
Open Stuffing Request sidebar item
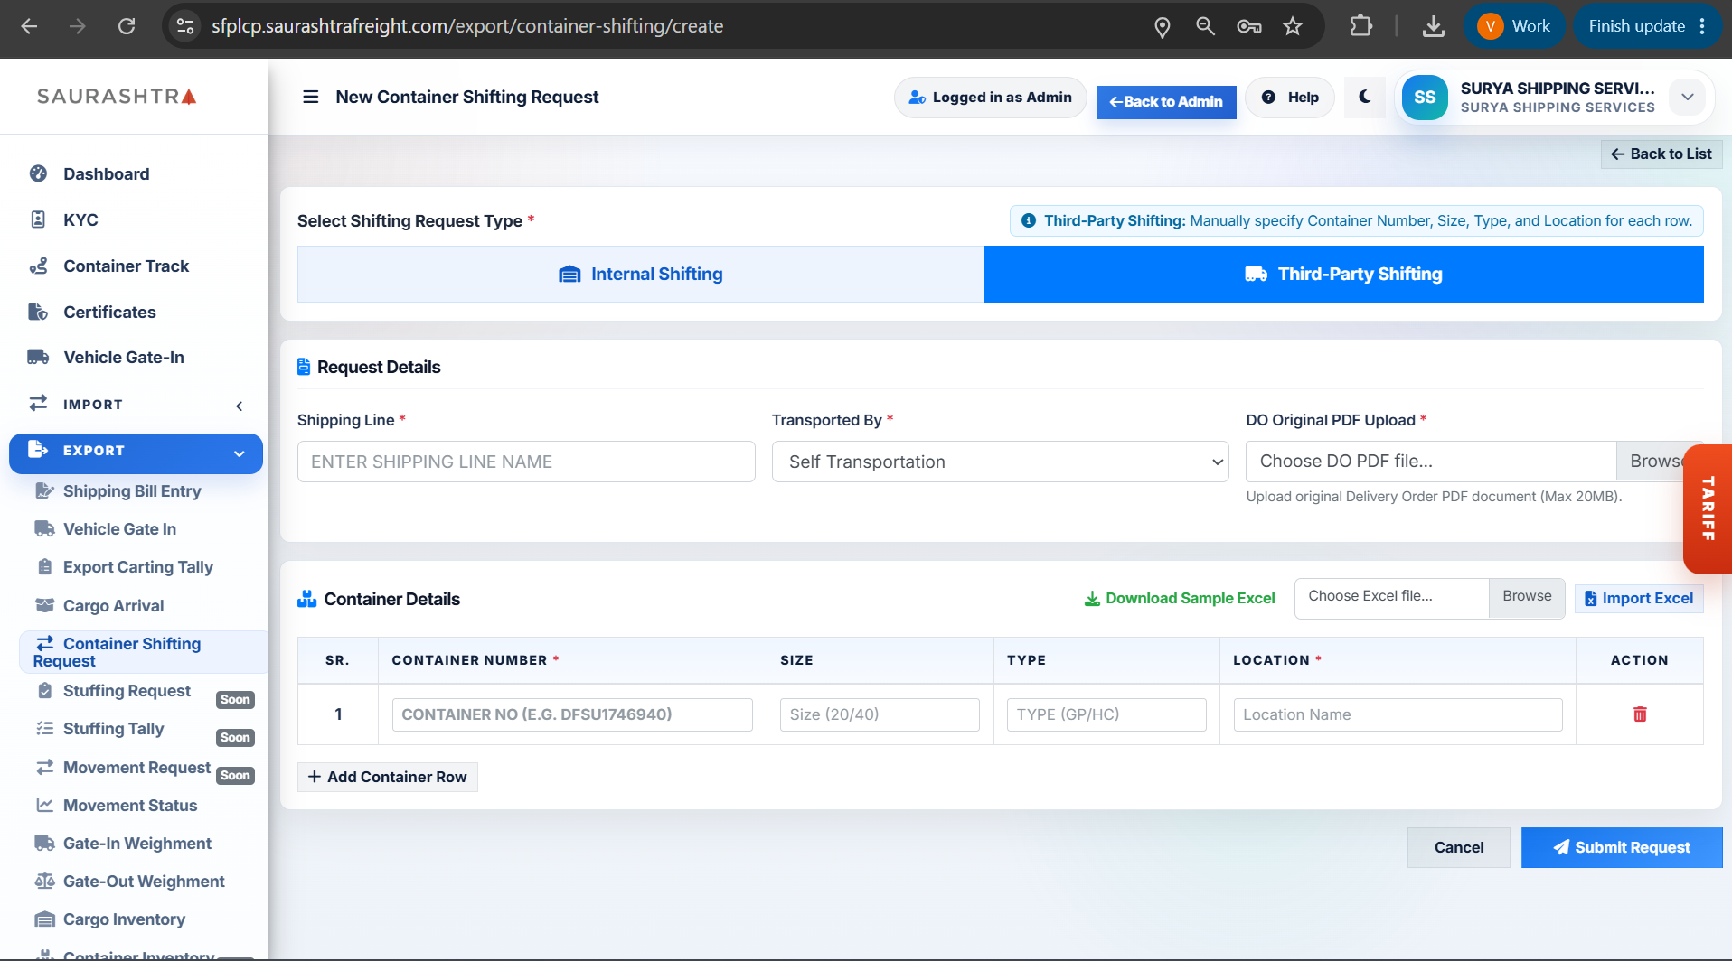point(127,690)
